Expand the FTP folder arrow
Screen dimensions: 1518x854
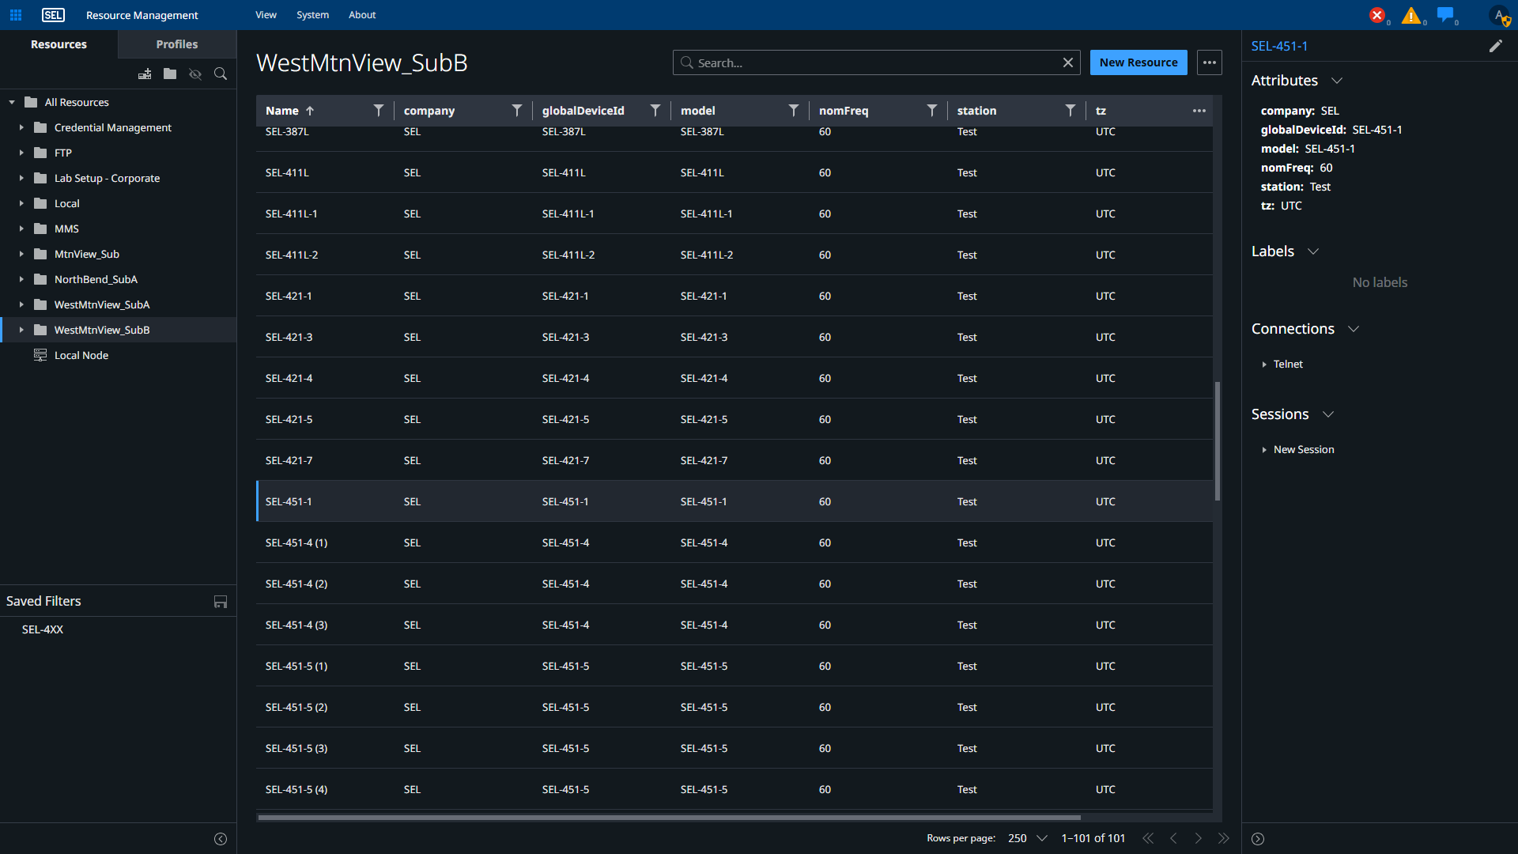coord(21,153)
